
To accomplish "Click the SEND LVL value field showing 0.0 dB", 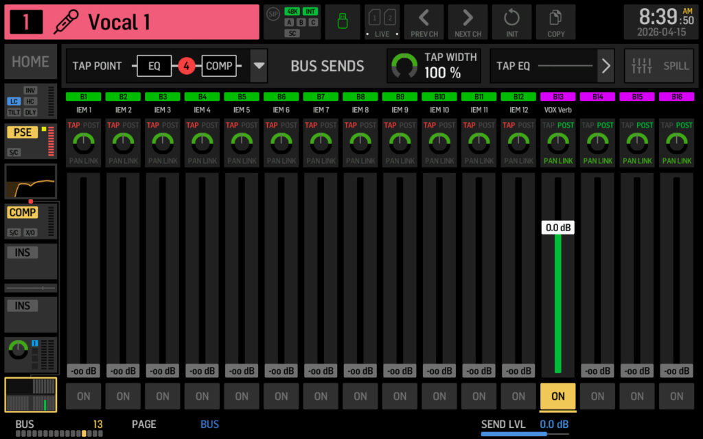I will pyautogui.click(x=555, y=424).
